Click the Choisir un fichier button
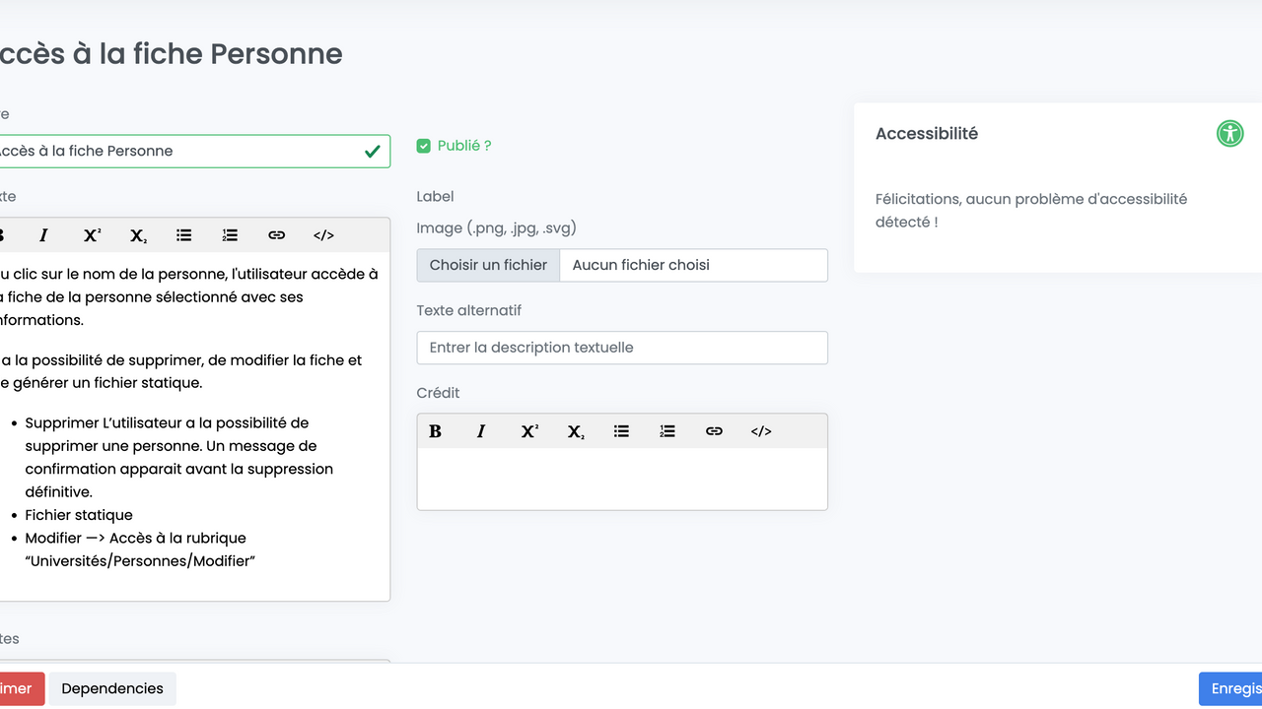This screenshot has width=1262, height=709. [488, 265]
